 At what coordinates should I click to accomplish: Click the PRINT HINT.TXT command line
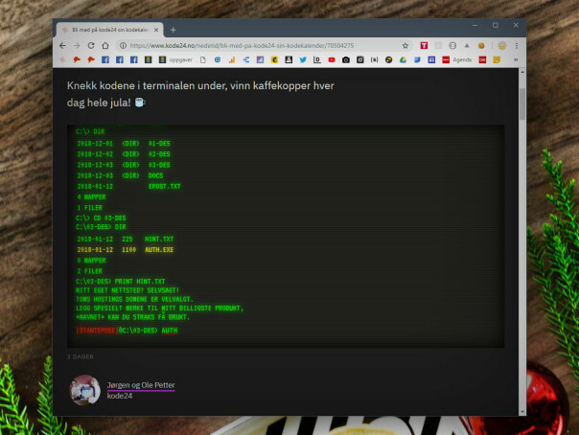[x=121, y=281]
